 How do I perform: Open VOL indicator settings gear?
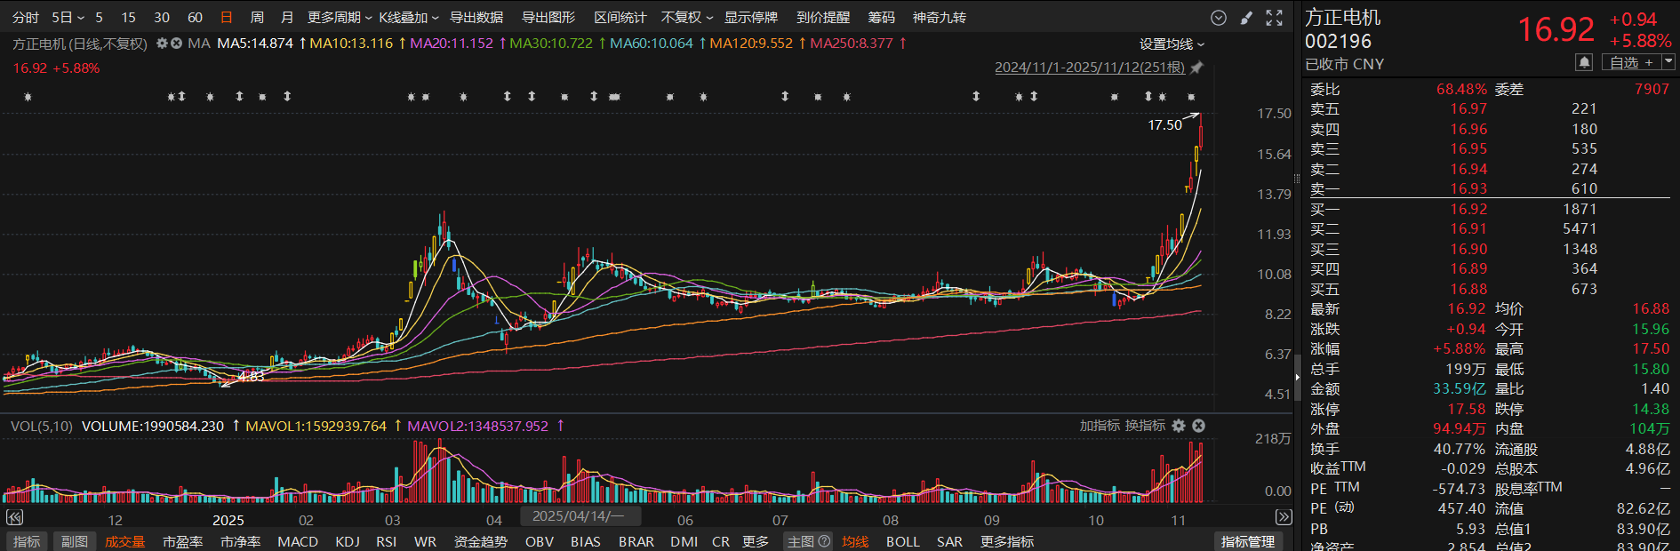pyautogui.click(x=1179, y=426)
